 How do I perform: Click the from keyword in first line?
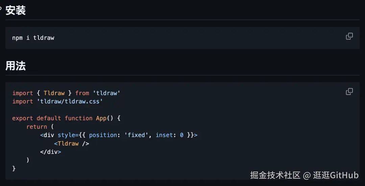tap(82, 93)
